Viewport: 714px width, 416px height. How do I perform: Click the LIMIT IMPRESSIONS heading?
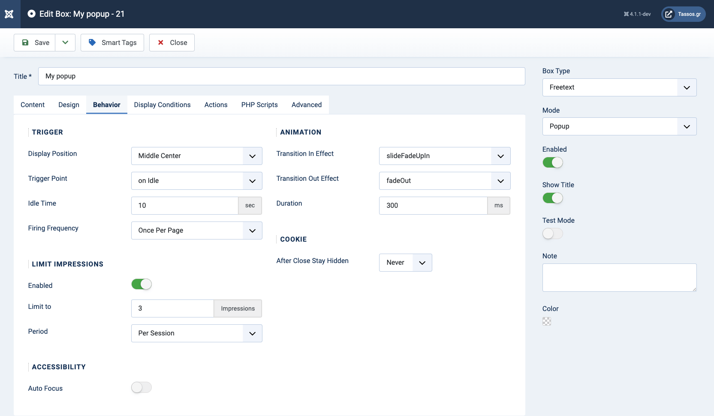coord(68,264)
